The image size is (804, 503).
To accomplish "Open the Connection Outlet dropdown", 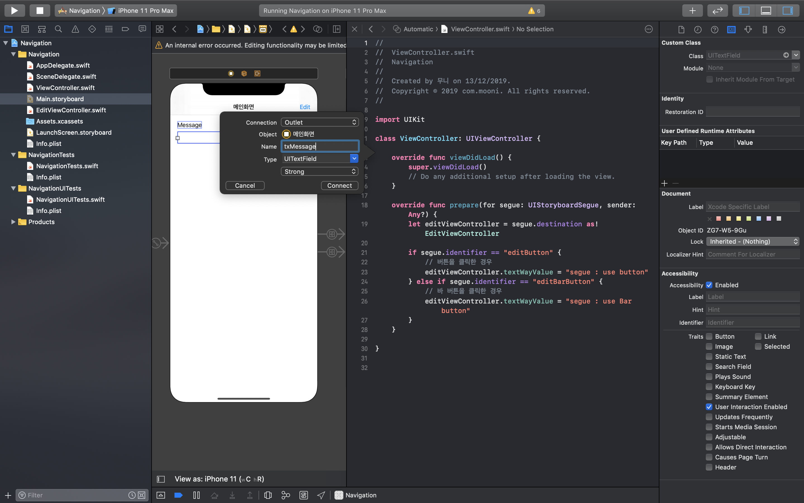I will [x=320, y=122].
